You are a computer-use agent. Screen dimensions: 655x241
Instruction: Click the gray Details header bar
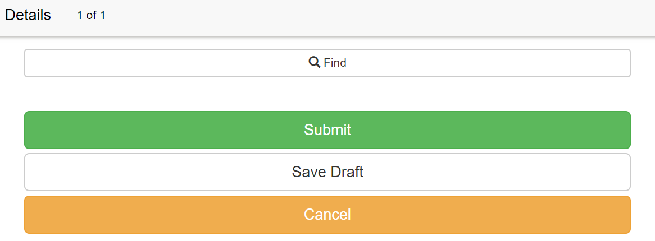pyautogui.click(x=327, y=17)
